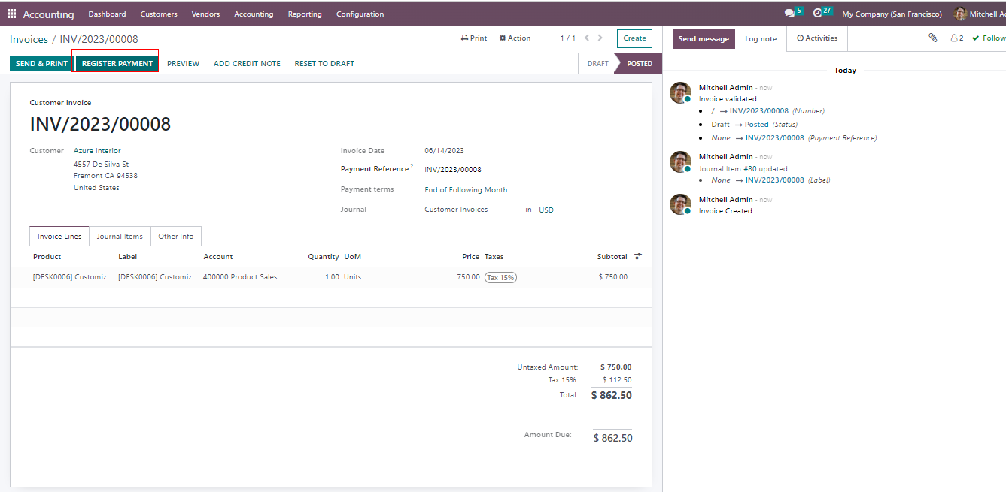Click the Invoices breadcrumb link

click(29, 39)
